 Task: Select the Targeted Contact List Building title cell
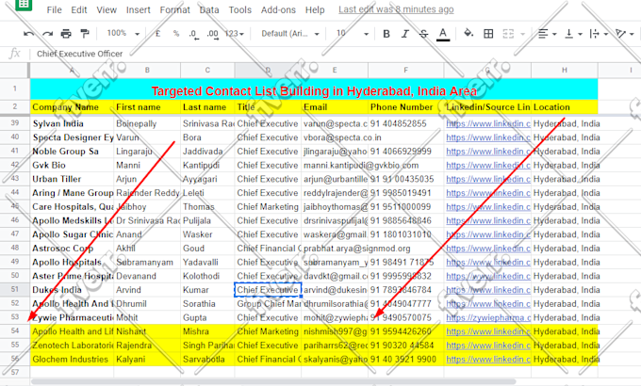coord(314,89)
